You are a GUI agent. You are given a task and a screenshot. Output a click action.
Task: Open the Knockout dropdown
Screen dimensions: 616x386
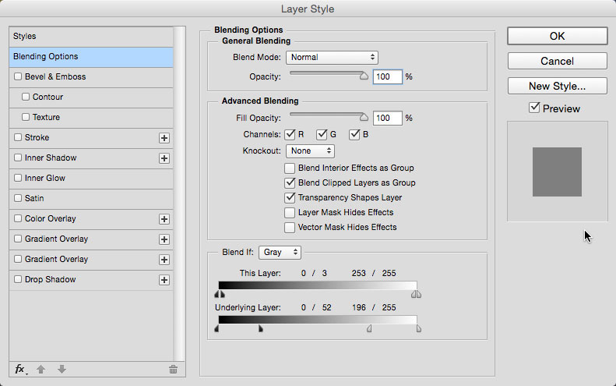pos(311,151)
